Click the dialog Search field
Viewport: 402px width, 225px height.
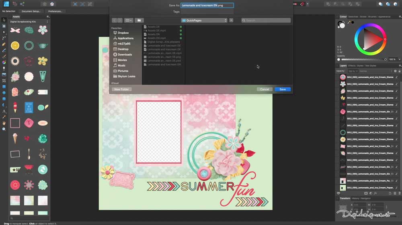pyautogui.click(x=266, y=20)
